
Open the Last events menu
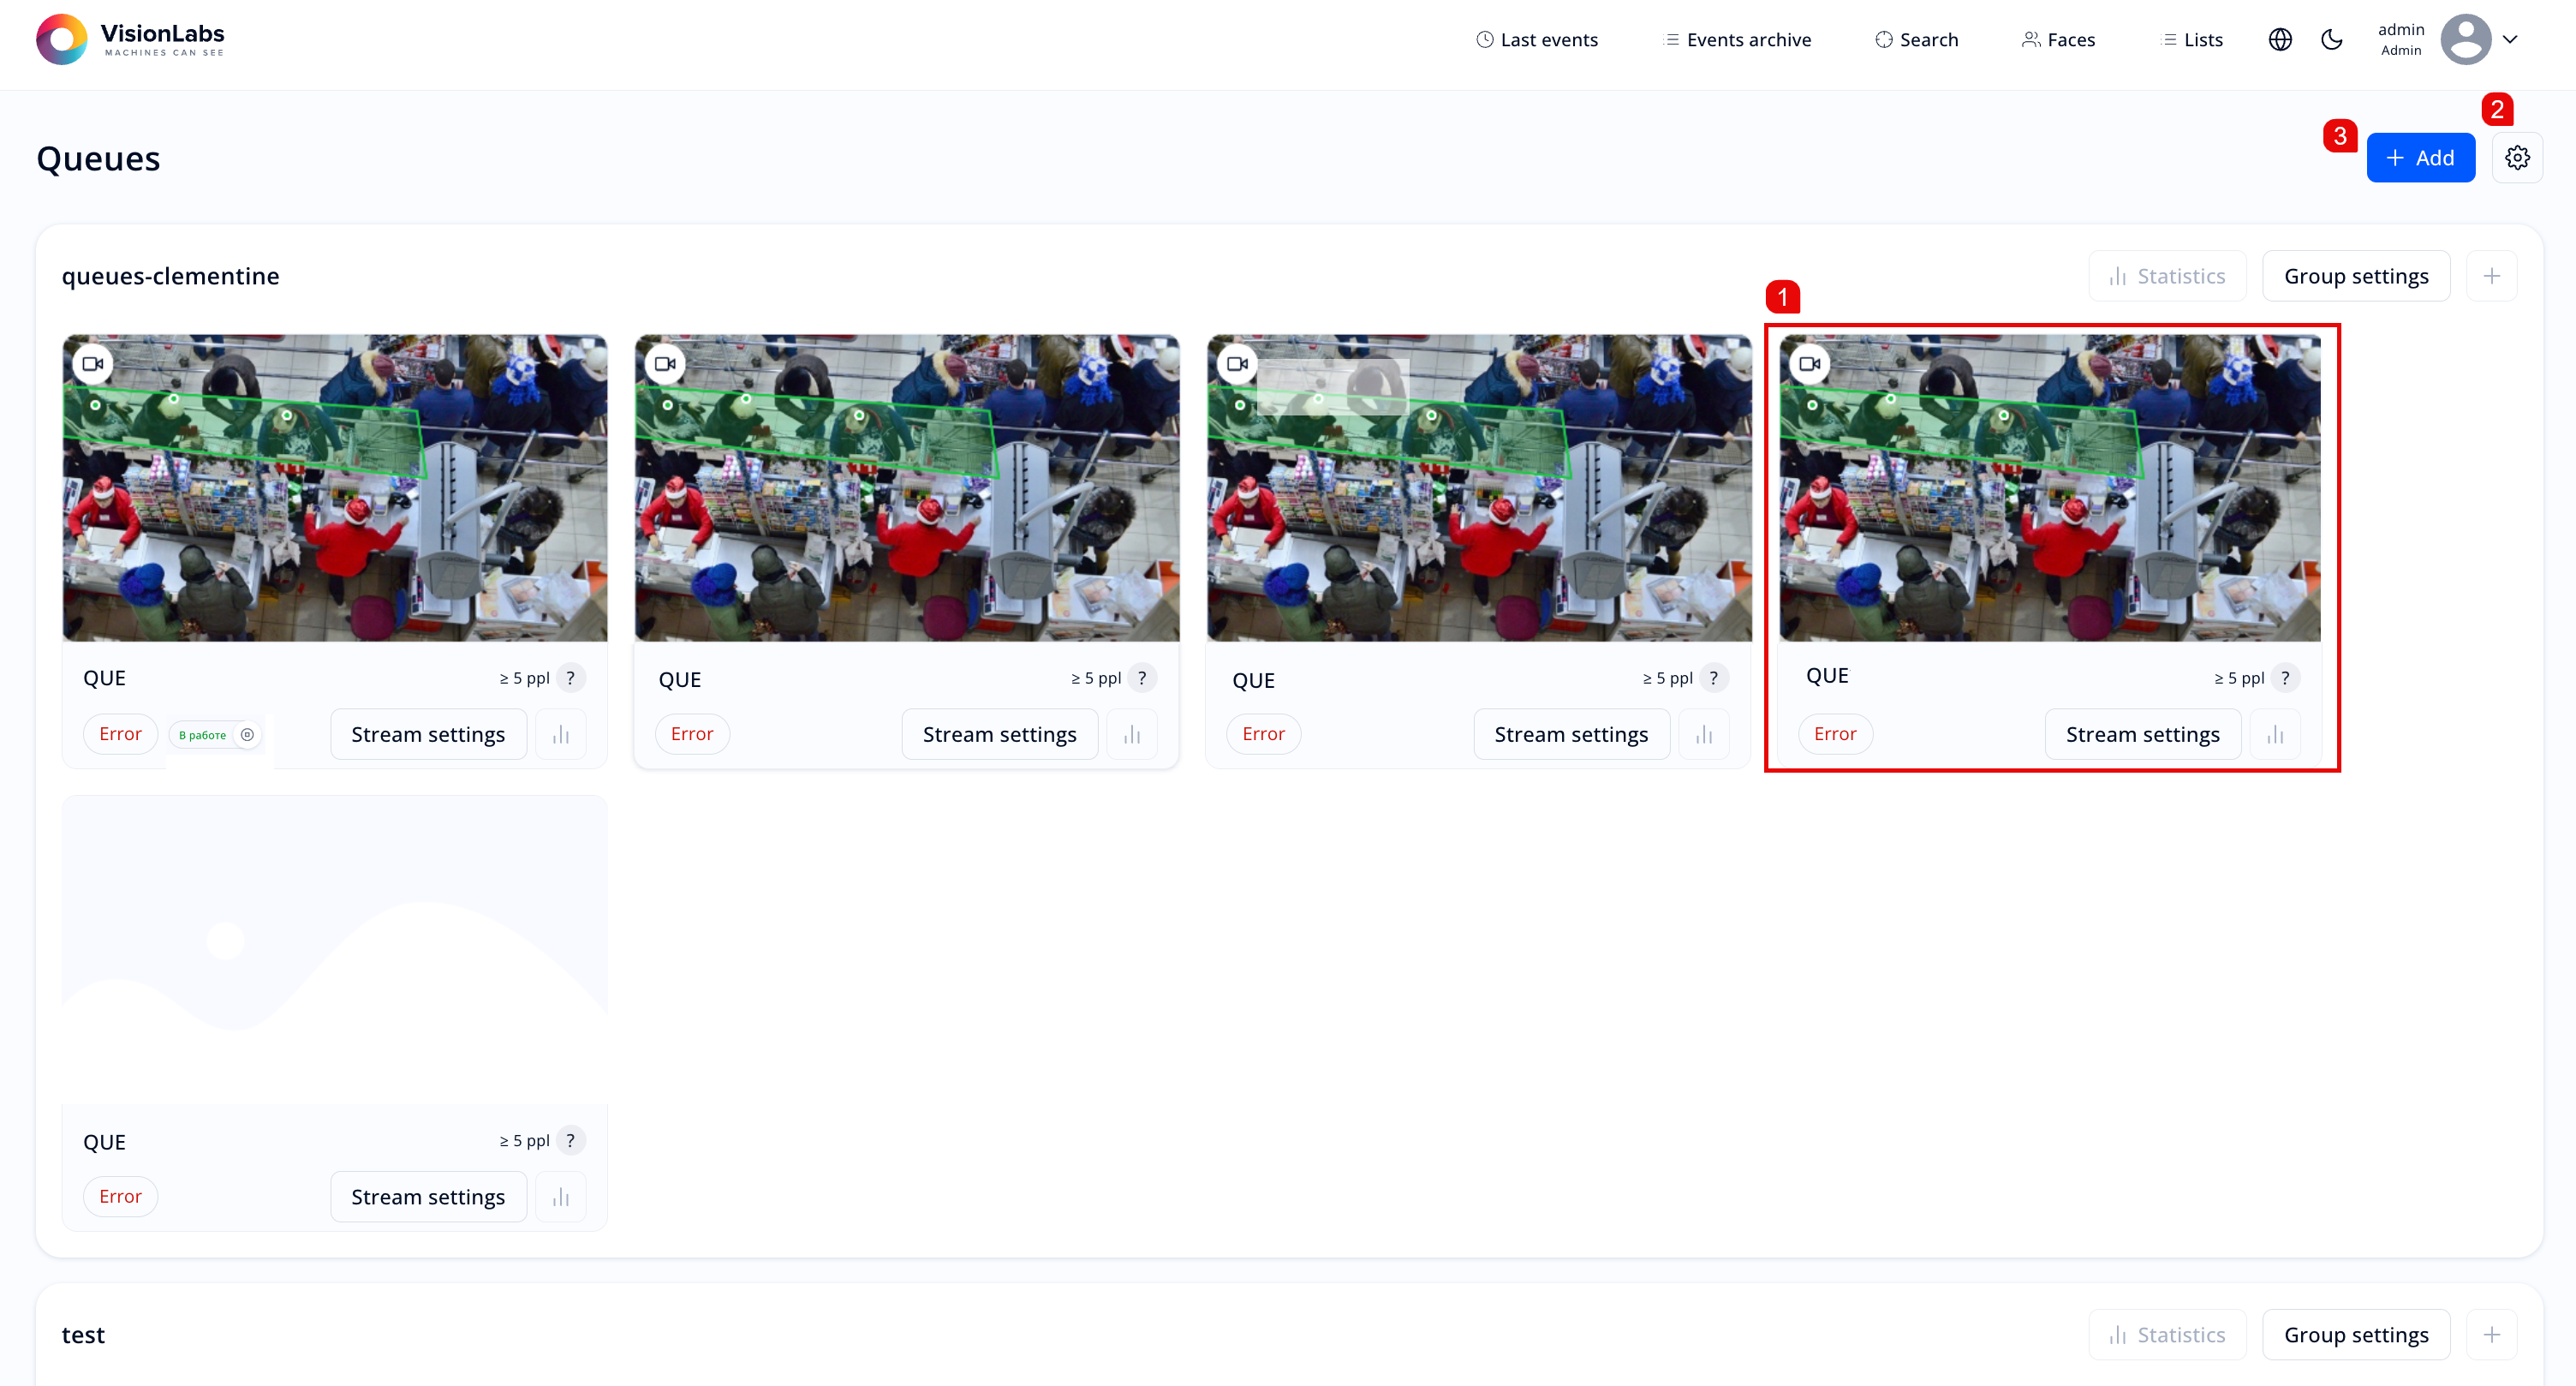click(1537, 40)
